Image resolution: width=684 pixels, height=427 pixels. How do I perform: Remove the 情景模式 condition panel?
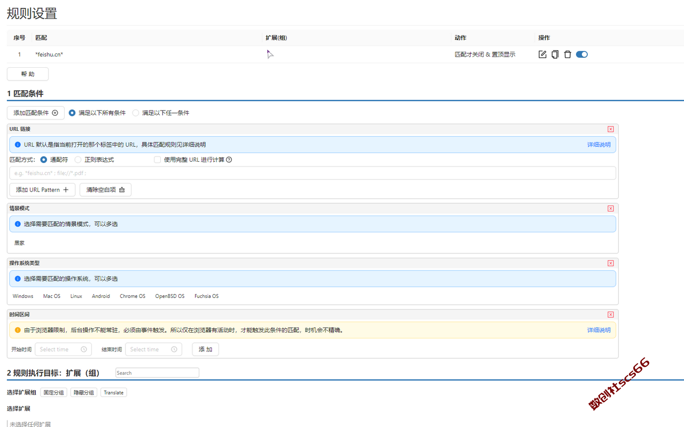pyautogui.click(x=611, y=209)
